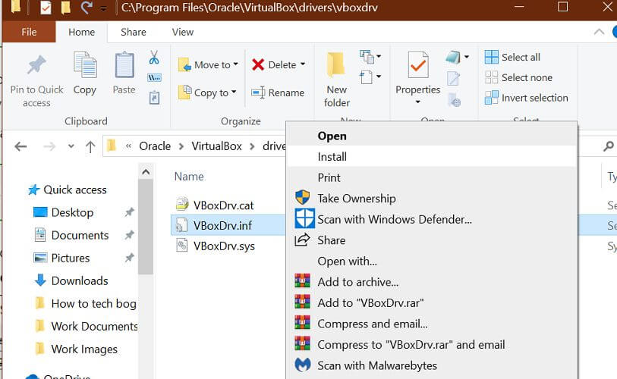
Task: Select Print in the context menu
Action: (x=432, y=177)
